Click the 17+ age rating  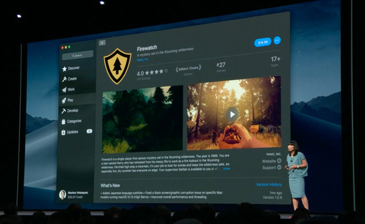(x=275, y=61)
